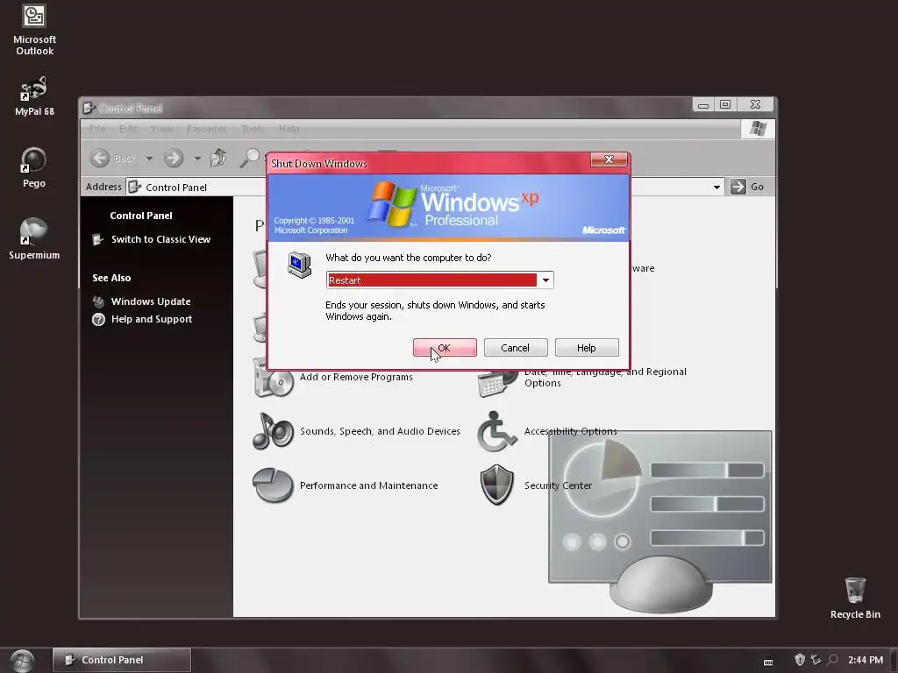Open the Back history dropdown arrow
This screenshot has width=898, height=673.
click(x=149, y=158)
